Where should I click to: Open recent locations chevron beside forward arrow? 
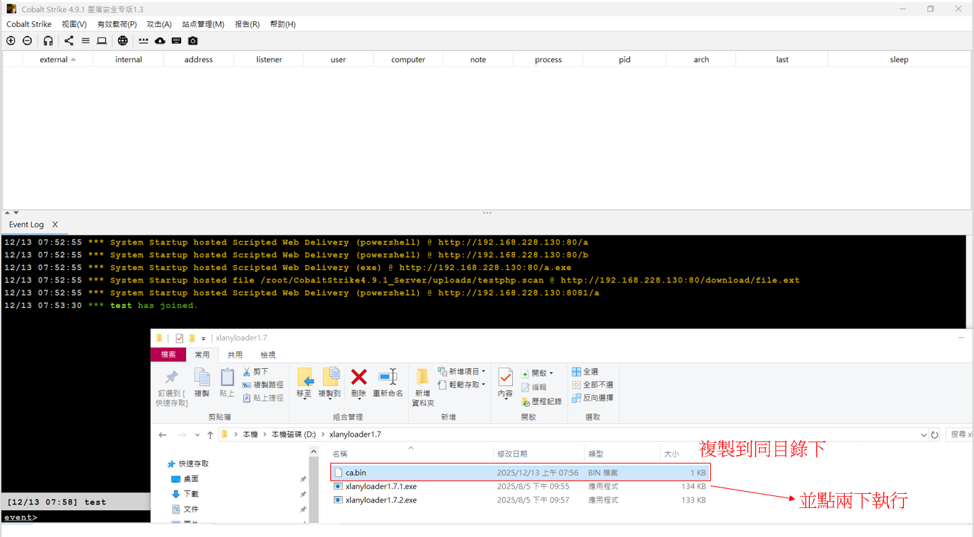tap(197, 435)
